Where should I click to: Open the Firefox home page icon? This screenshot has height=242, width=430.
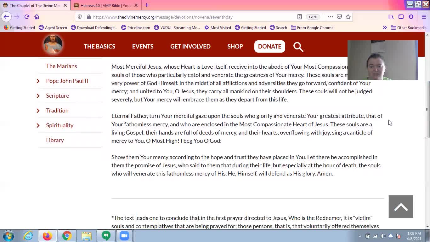37,17
